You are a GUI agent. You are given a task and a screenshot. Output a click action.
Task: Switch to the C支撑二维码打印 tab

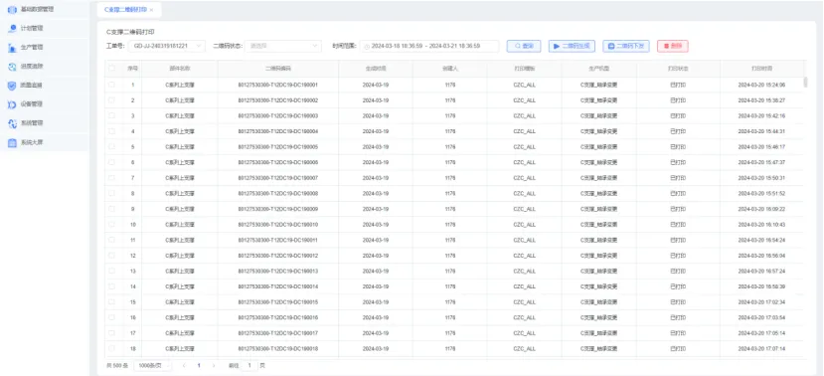125,10
